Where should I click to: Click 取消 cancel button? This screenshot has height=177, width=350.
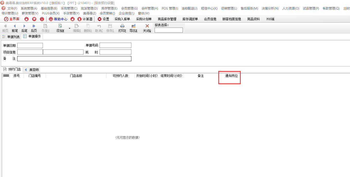click(99, 28)
